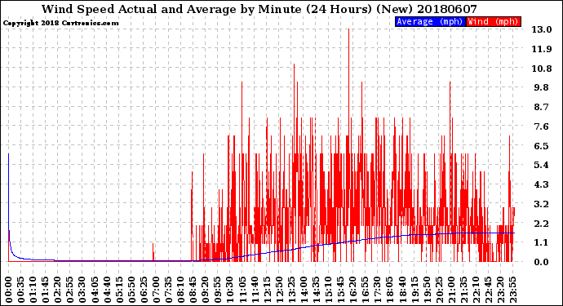Click the chart title text
This screenshot has height=306, width=563.
coord(259,9)
